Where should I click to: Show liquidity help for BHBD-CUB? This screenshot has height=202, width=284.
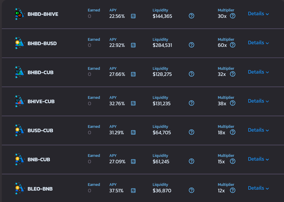coord(191,74)
